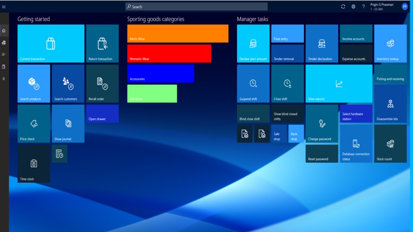Click the Expense accounts tile
Screen dimensions: 413x232
(x=356, y=53)
